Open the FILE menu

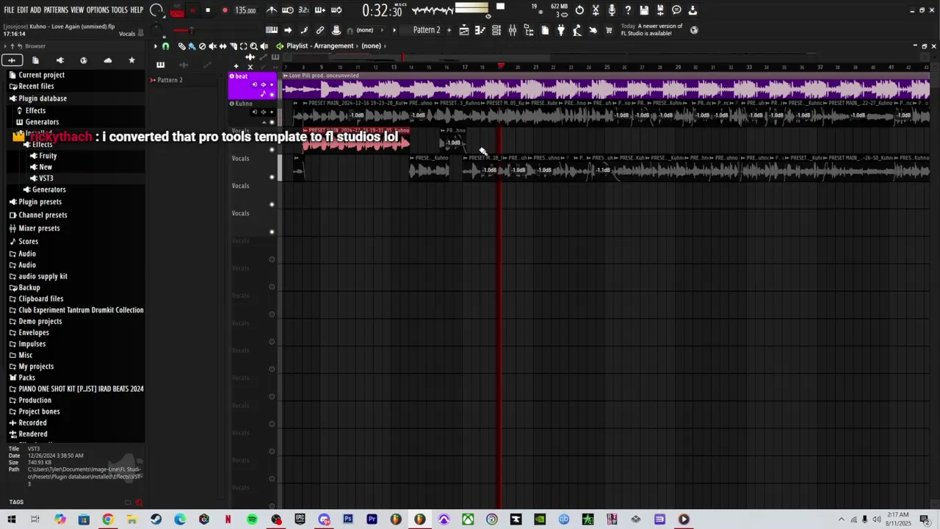tap(9, 10)
